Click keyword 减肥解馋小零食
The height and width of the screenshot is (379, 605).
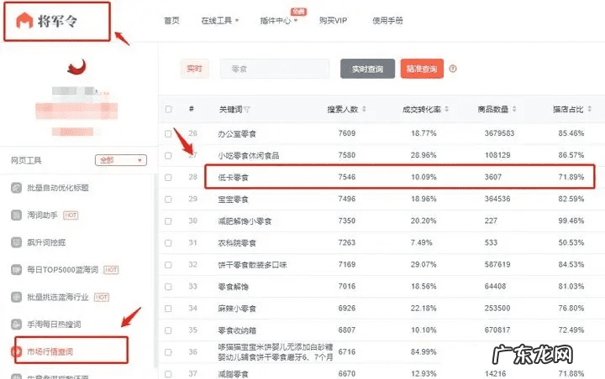(x=245, y=221)
